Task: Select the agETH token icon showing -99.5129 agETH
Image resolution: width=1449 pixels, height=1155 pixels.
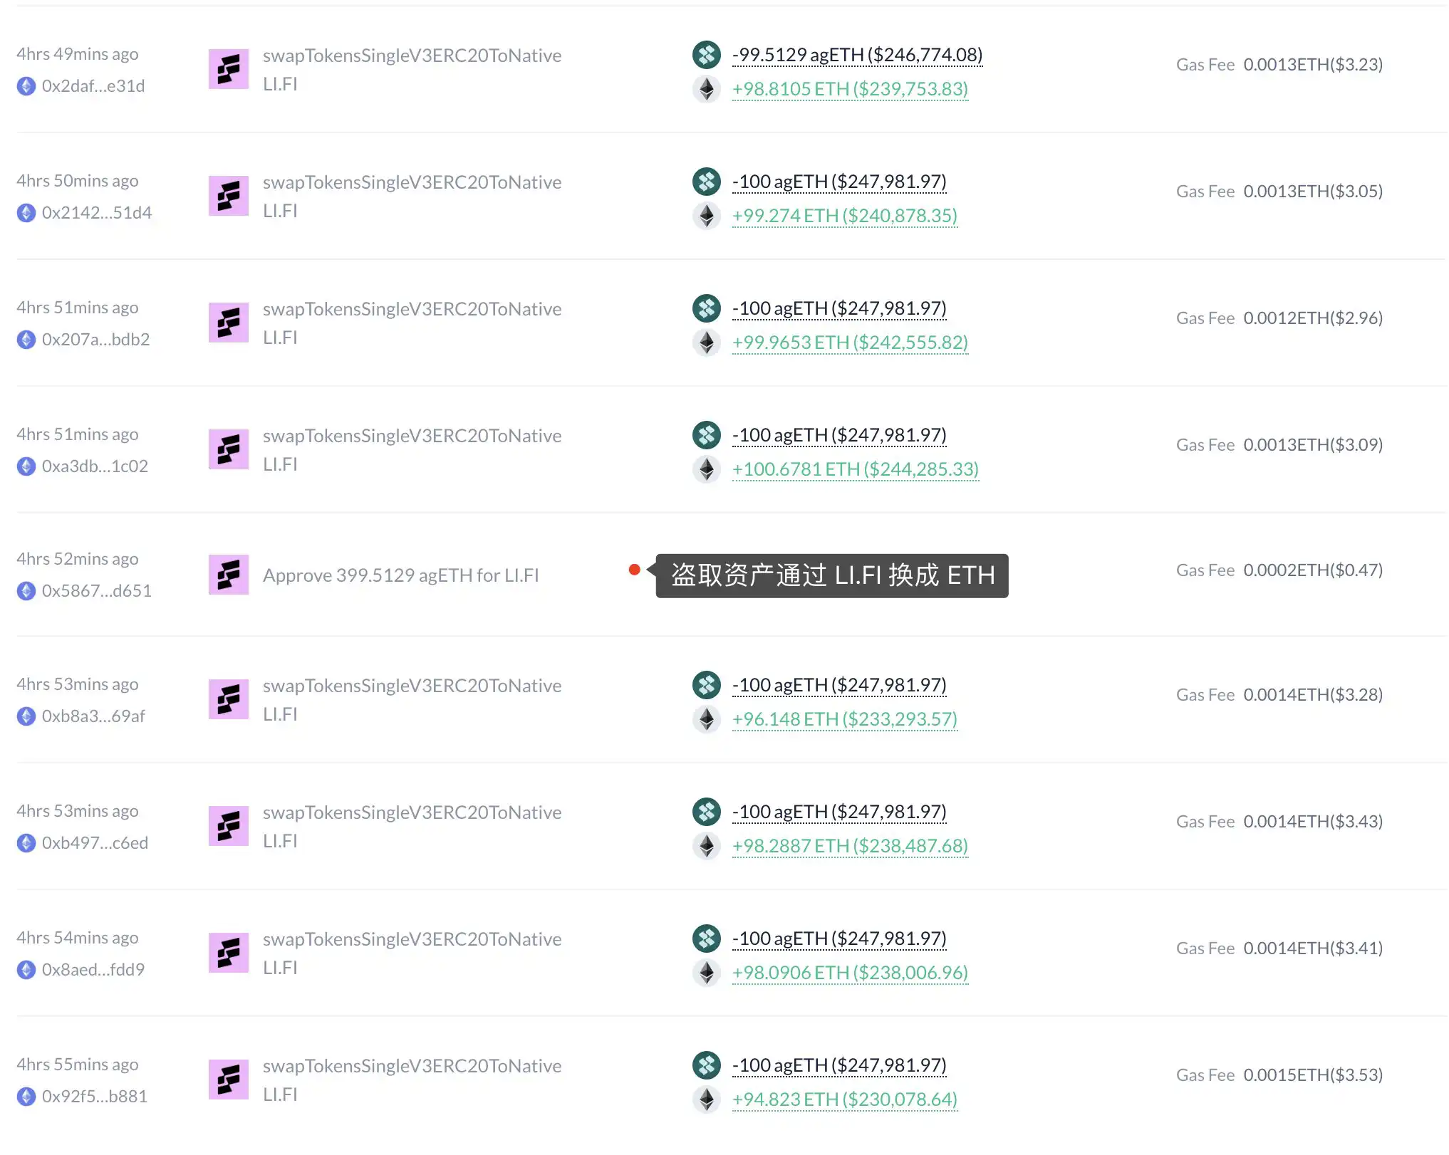Action: [x=707, y=54]
